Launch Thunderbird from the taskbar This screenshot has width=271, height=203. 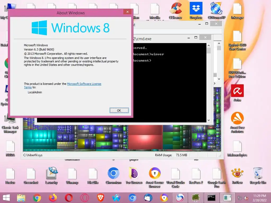click(148, 198)
